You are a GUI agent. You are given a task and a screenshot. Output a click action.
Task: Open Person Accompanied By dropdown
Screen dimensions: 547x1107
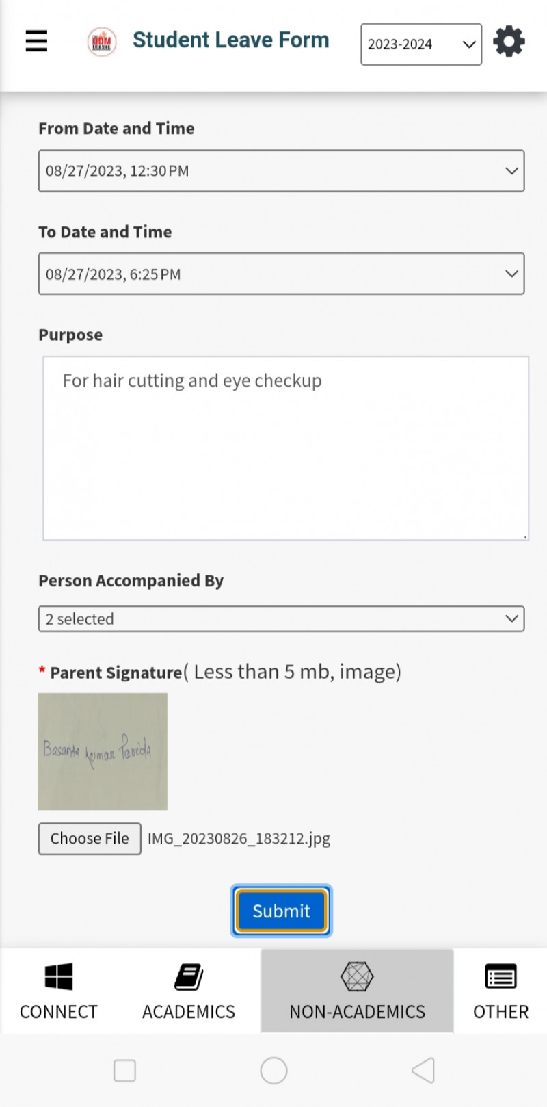click(281, 618)
